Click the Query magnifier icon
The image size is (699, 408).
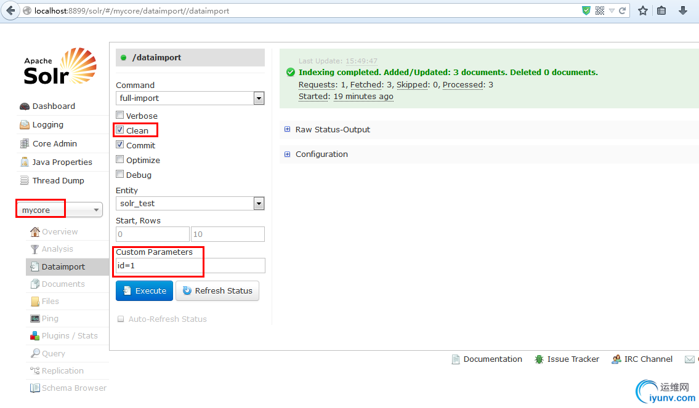34,353
